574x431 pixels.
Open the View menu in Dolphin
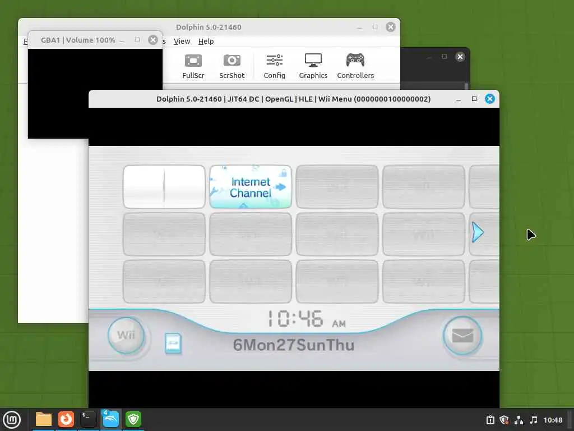(182, 42)
